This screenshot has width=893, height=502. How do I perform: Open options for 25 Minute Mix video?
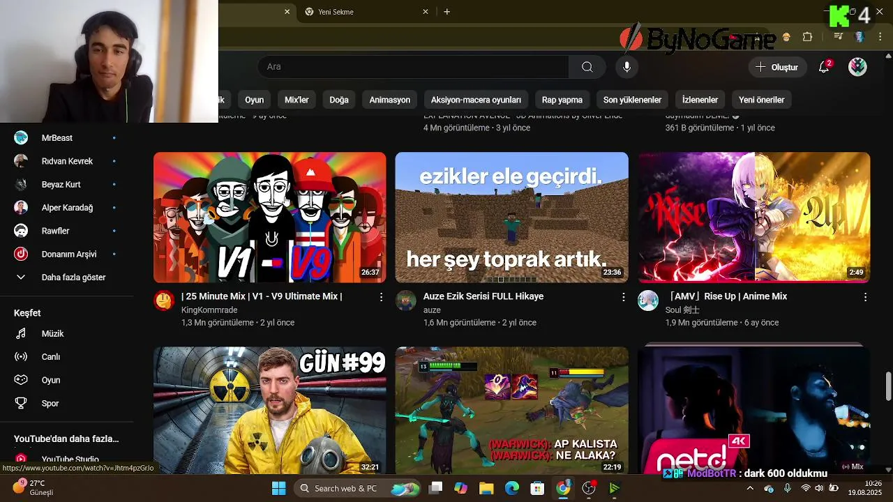click(x=381, y=297)
